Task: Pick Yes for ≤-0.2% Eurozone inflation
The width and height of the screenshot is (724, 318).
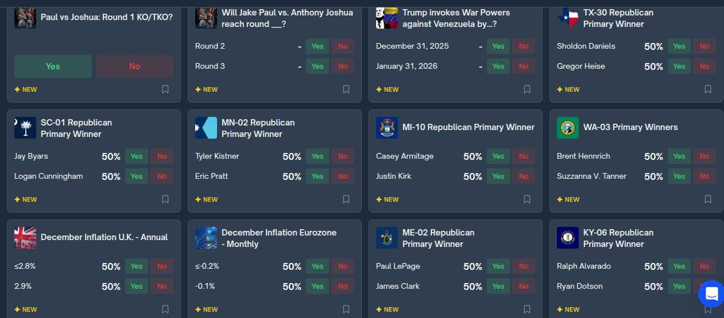Action: click(318, 266)
